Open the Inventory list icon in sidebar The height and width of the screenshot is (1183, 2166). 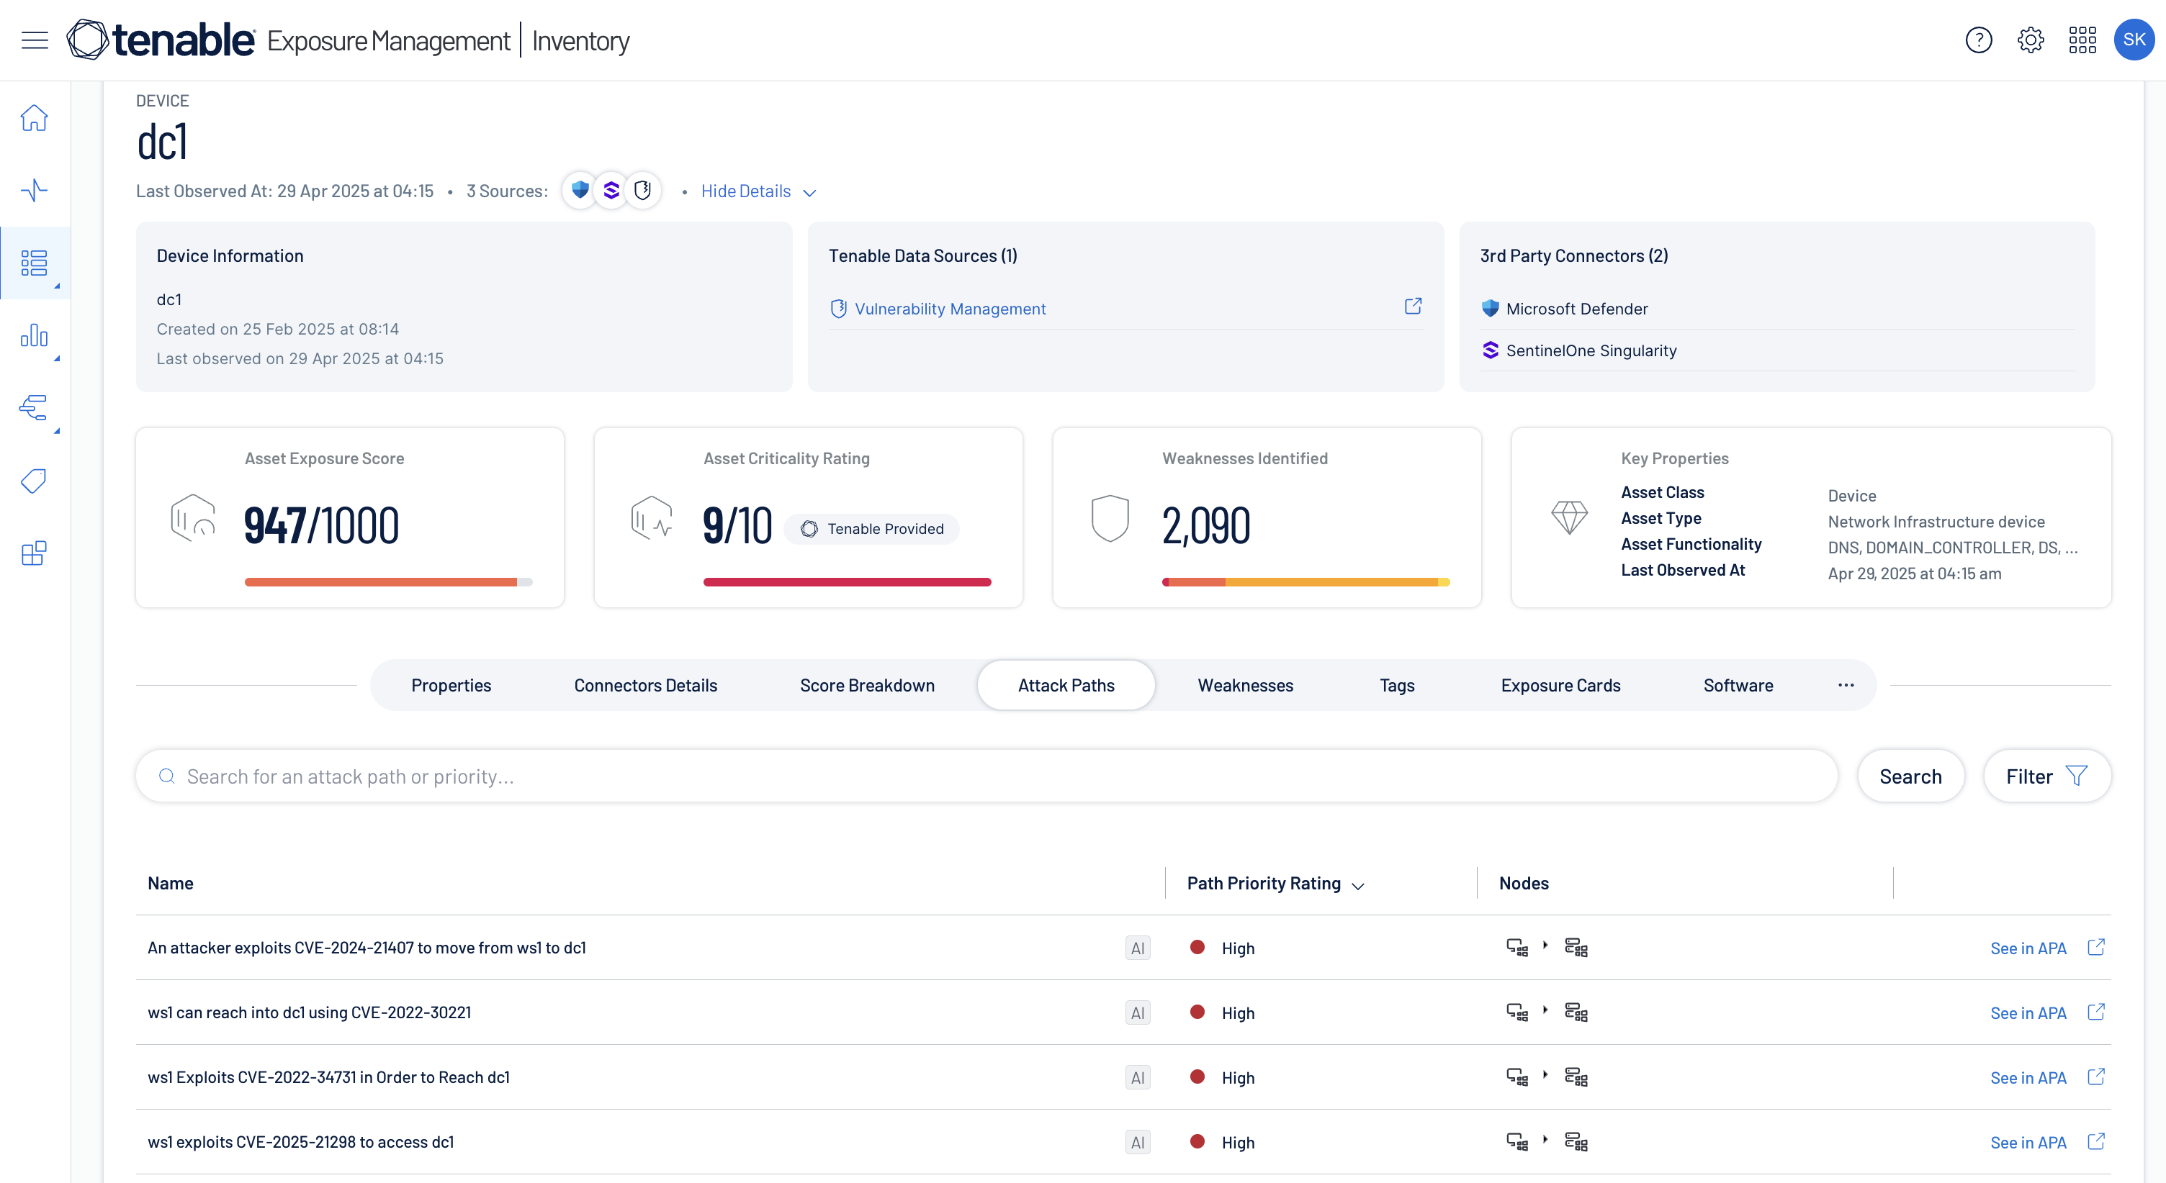35,263
